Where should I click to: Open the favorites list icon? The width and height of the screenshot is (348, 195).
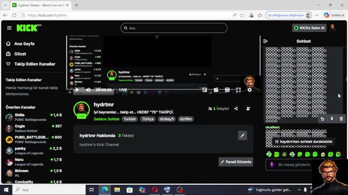pyautogui.click(x=260, y=15)
